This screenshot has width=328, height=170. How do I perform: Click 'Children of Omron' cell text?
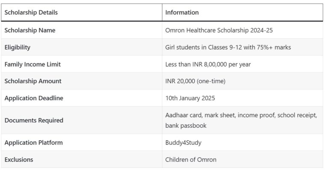(x=191, y=160)
